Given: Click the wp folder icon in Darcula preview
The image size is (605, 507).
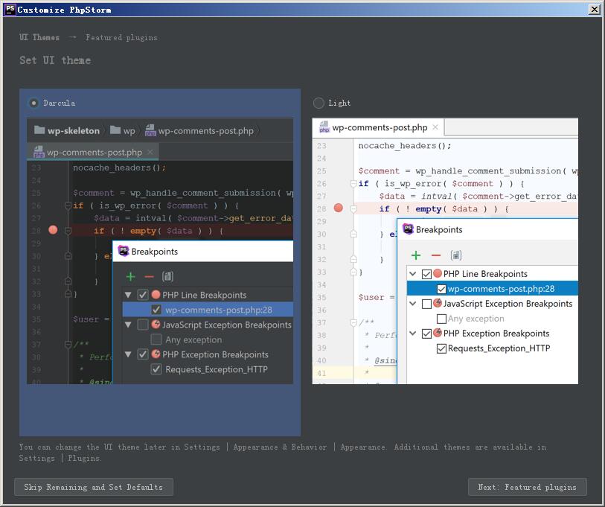Looking at the screenshot, I should pyautogui.click(x=115, y=130).
